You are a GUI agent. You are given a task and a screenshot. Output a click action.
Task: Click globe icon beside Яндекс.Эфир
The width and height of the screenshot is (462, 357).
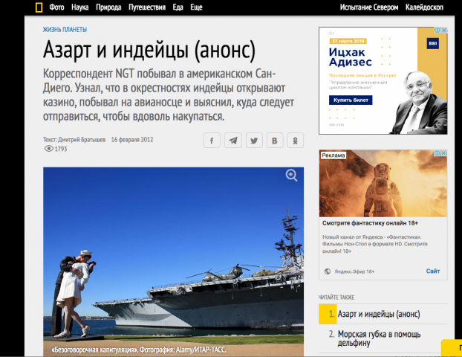[x=328, y=271]
